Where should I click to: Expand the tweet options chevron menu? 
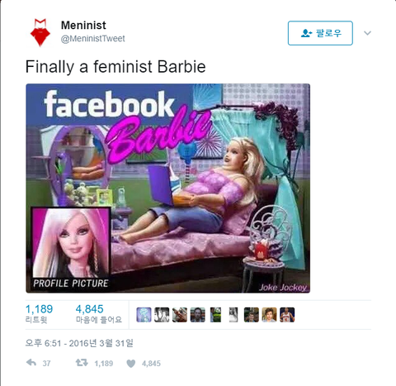pos(367,33)
